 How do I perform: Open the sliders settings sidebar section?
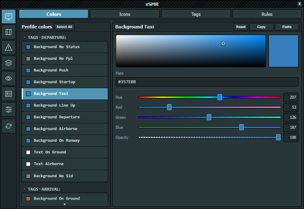tap(8, 110)
